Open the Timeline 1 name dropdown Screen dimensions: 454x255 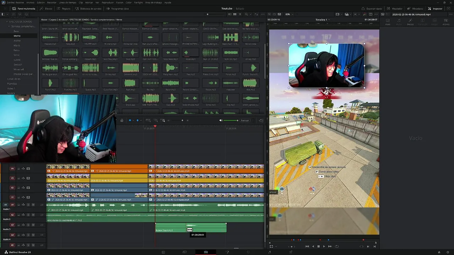tap(322, 19)
